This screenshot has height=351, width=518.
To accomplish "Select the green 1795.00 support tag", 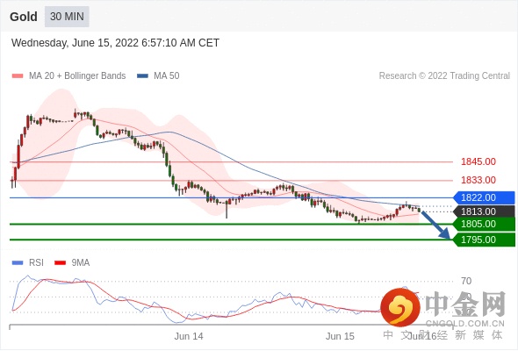I will (484, 240).
